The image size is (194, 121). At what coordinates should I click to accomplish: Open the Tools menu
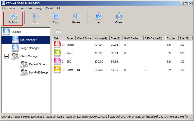pos(21,8)
